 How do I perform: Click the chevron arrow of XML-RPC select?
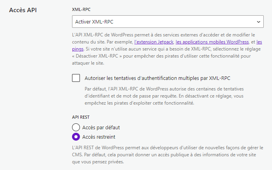(x=259, y=22)
